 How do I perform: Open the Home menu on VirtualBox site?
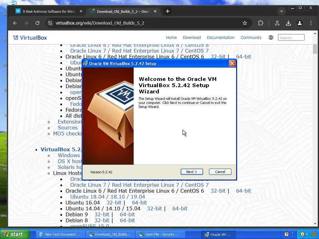(171, 38)
